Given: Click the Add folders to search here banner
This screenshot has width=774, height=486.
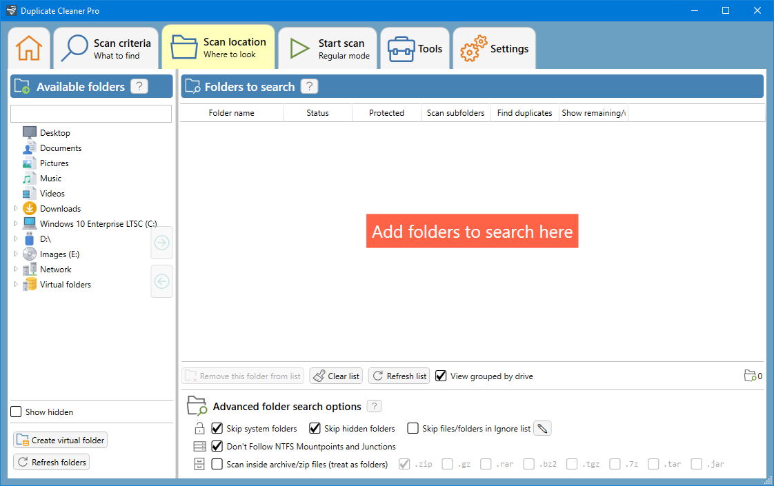Looking at the screenshot, I should pos(472,231).
